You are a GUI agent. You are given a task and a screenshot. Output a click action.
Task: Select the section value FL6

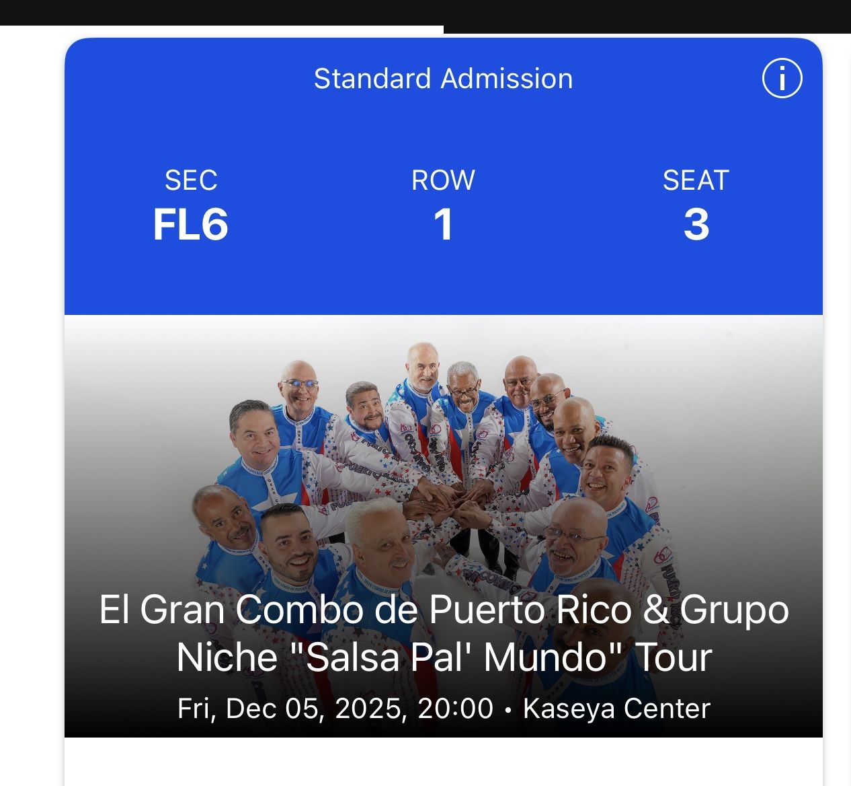191,225
